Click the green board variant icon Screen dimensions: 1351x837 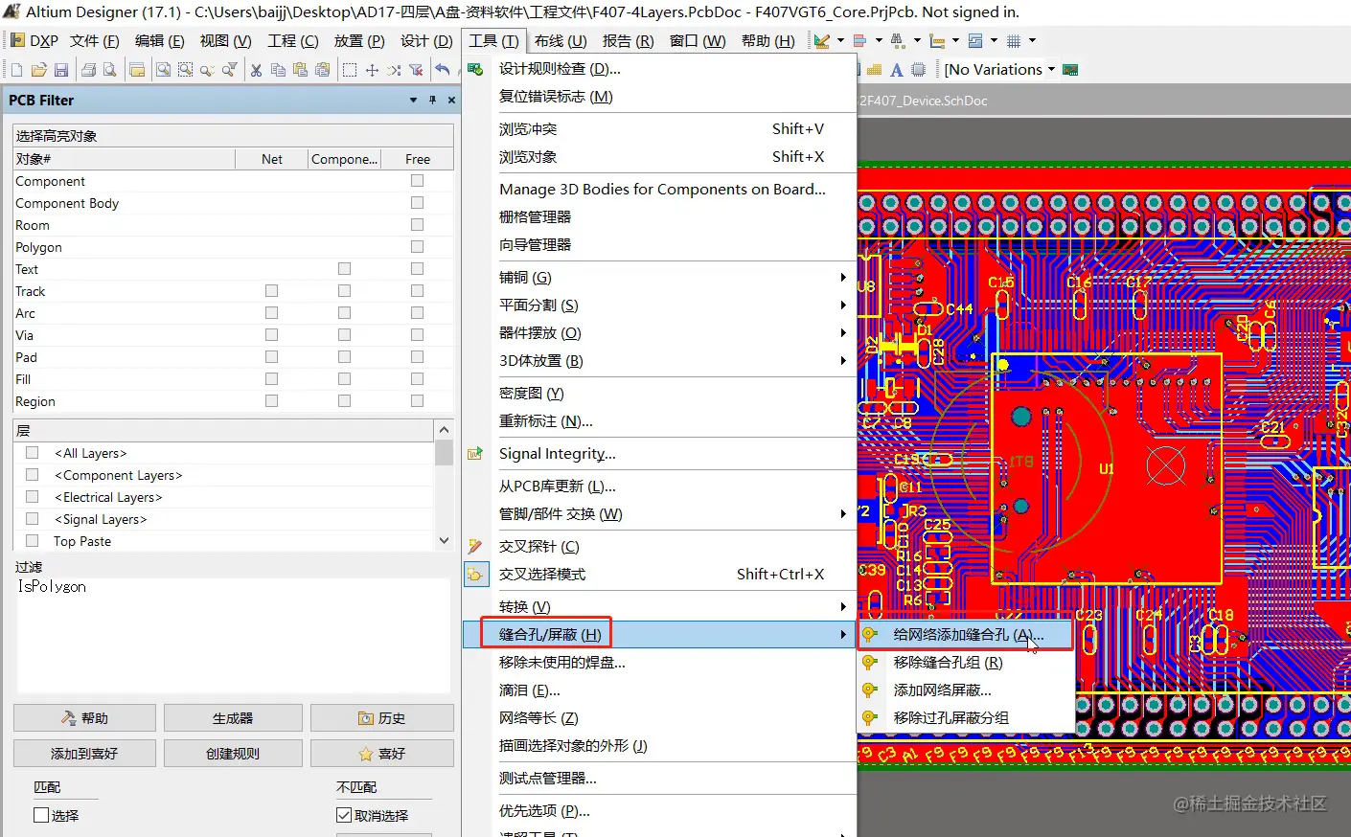coord(1071,70)
